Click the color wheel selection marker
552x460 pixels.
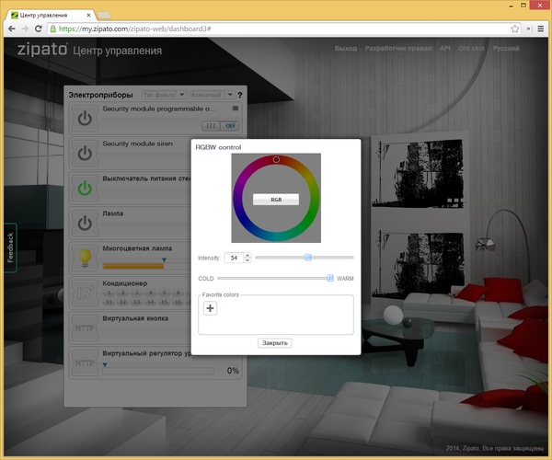tap(276, 159)
